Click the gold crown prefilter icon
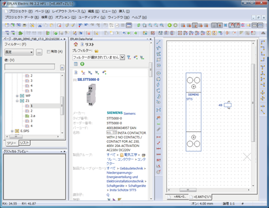Screen dimensions: 269x208 [x=96, y=50]
